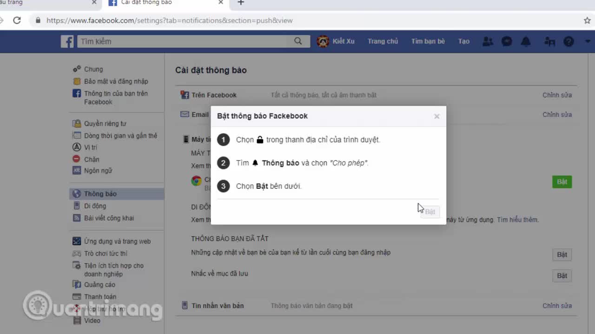Image resolution: width=595 pixels, height=334 pixels.
Task: Open Quick Help question mark icon
Action: click(569, 41)
